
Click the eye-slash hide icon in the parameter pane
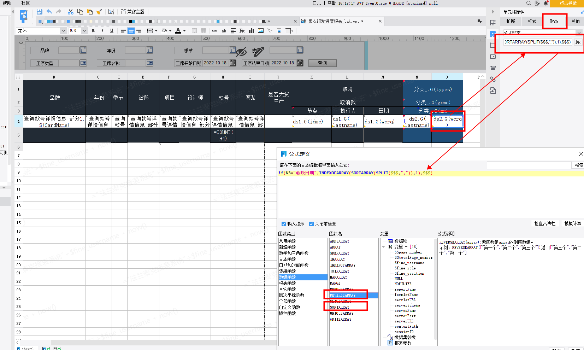[241, 52]
